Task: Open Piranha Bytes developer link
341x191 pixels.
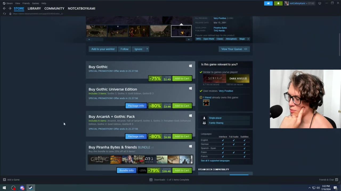Action: 220,28
